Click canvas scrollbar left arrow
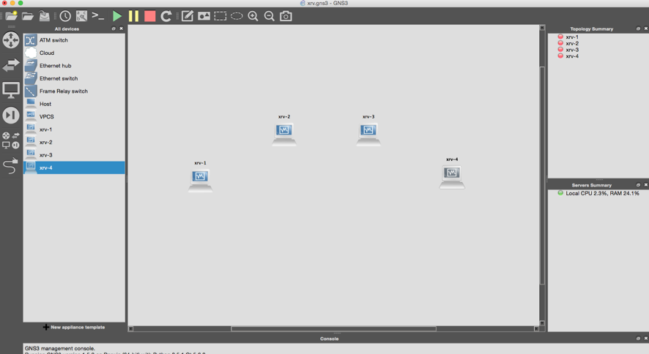The width and height of the screenshot is (649, 354). point(131,329)
